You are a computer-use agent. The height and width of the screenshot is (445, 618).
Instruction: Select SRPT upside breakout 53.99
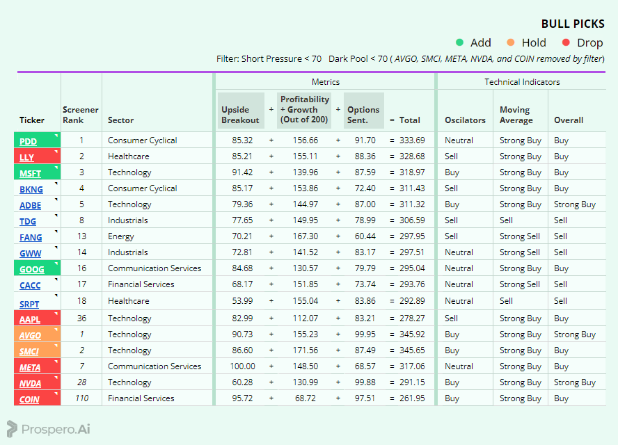click(242, 301)
